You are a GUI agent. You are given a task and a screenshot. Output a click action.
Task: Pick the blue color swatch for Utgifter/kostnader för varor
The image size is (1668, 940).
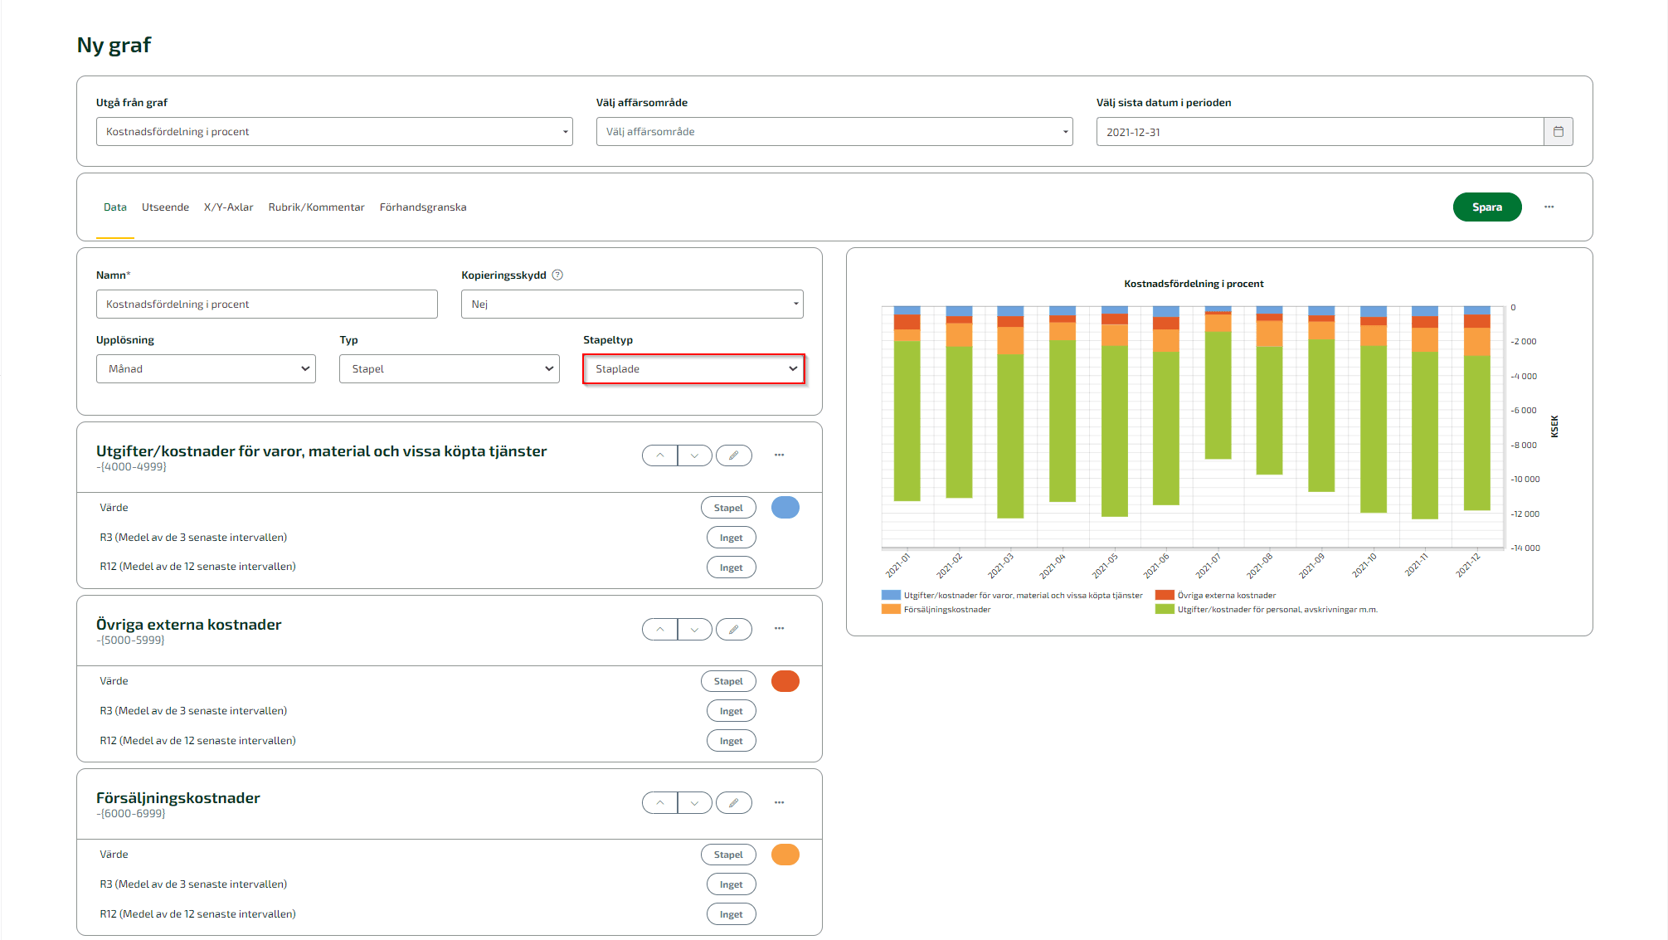(x=785, y=508)
